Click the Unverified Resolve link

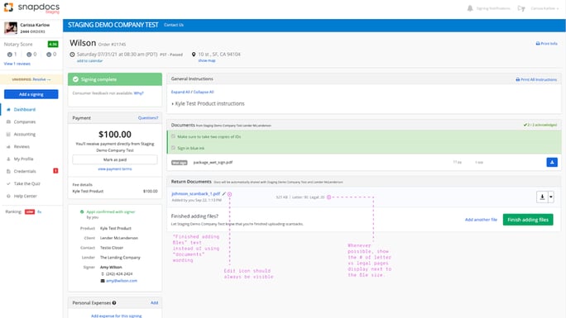(31, 79)
